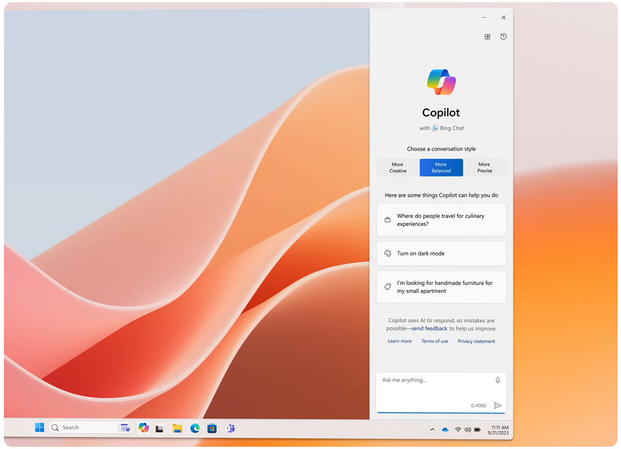Click the Copilot icon in the taskbar
The image size is (621, 449).
click(x=144, y=427)
